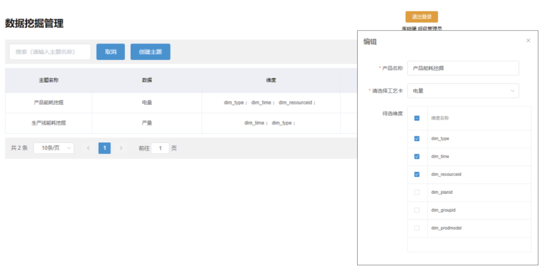Expand the 10条/页 page size dropdown
The width and height of the screenshot is (557, 272).
point(54,148)
